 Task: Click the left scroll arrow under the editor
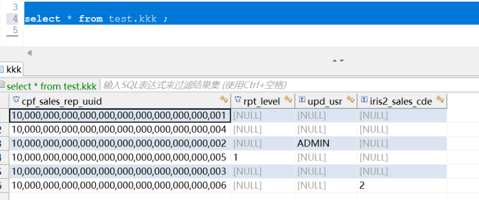tap(30, 53)
